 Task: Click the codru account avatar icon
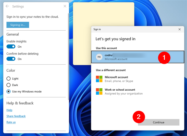coord(99,57)
